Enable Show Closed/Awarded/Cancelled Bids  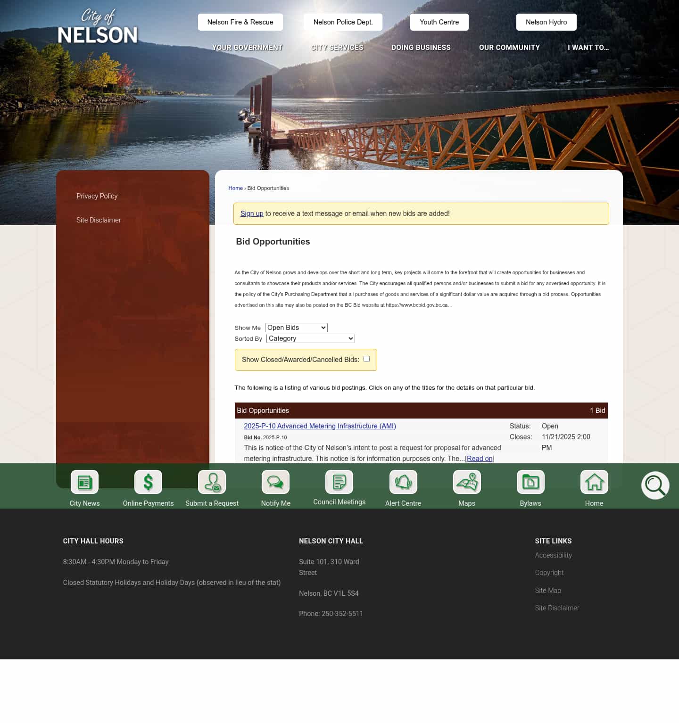(367, 359)
